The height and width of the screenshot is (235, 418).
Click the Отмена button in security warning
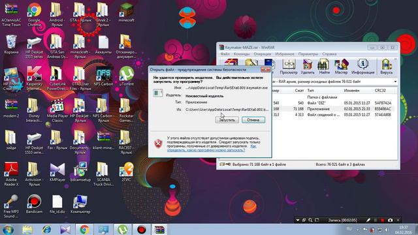click(x=253, y=120)
